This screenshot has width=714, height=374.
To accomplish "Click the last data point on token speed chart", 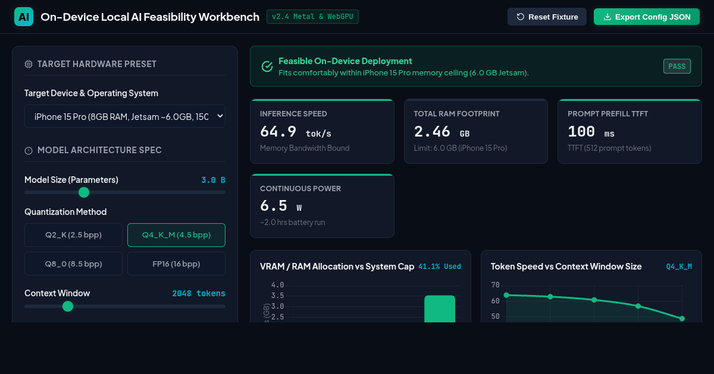I will (682, 319).
